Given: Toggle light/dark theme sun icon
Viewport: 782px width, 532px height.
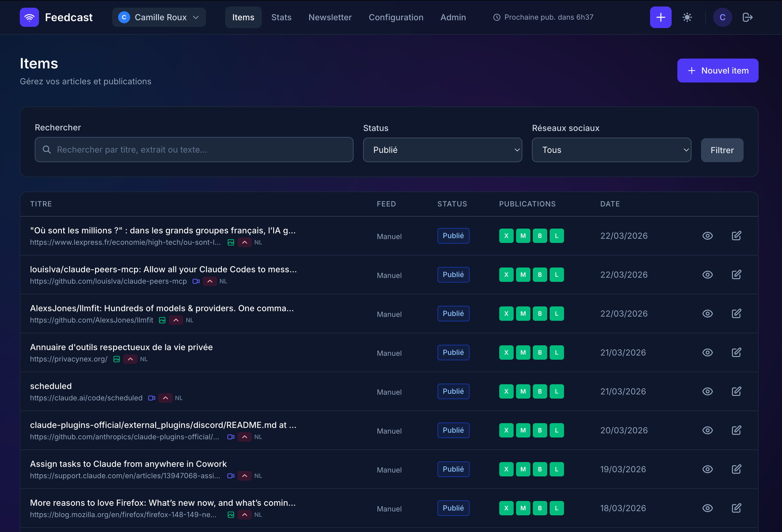Looking at the screenshot, I should [687, 17].
